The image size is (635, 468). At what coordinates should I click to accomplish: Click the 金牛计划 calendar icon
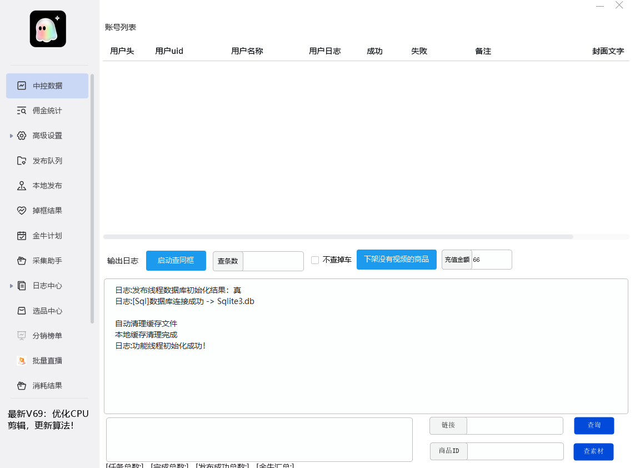pos(22,236)
